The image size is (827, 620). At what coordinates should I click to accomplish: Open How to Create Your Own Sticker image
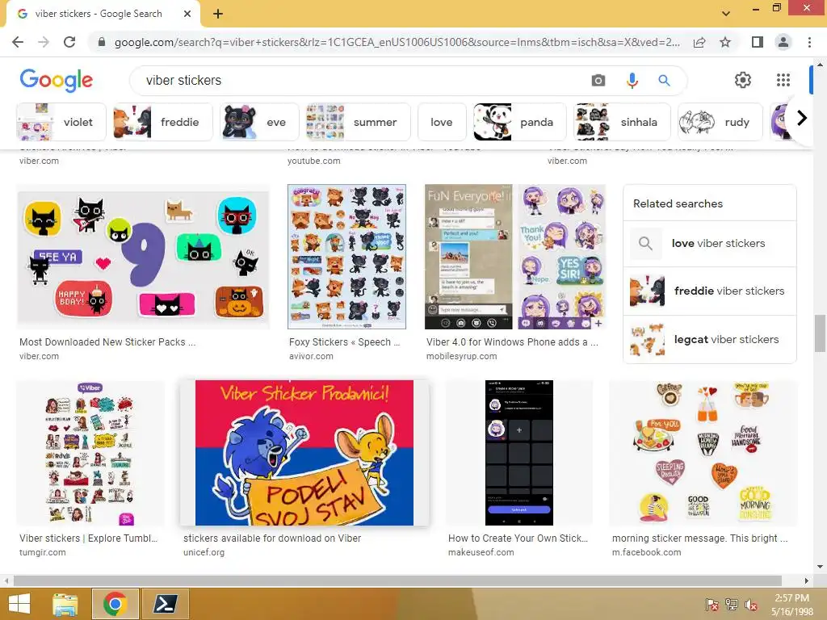519,453
